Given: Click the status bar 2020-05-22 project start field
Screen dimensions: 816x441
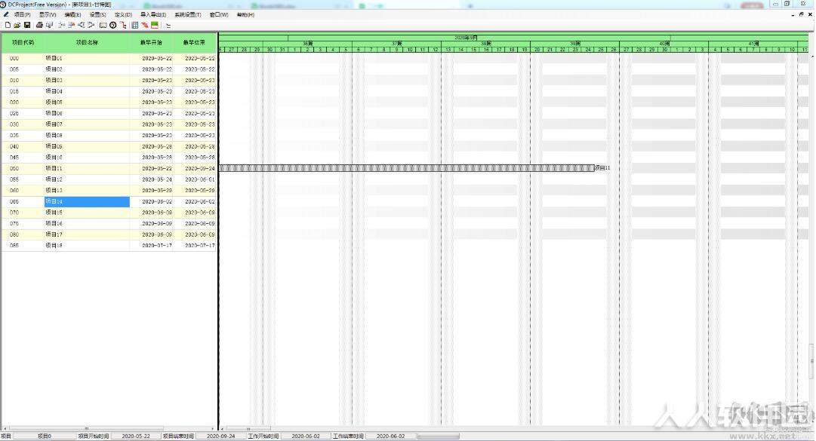Looking at the screenshot, I should click(136, 436).
